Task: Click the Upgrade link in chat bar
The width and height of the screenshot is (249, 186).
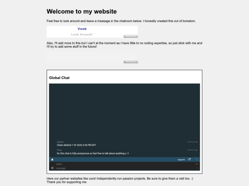Action: coord(181,159)
